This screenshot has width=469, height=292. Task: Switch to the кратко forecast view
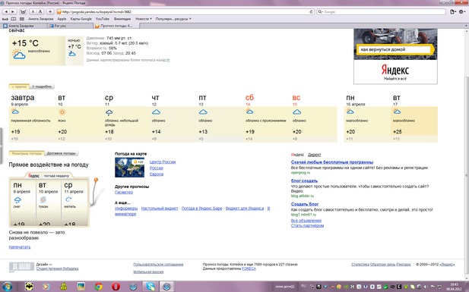[x=19, y=86]
